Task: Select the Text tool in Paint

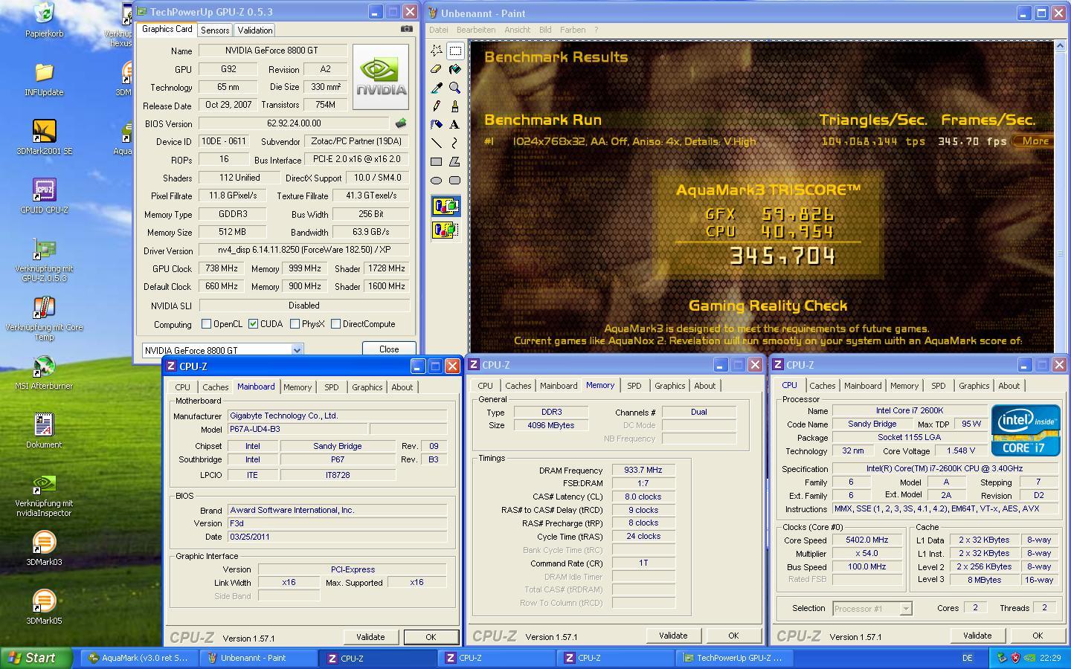Action: 455,124
